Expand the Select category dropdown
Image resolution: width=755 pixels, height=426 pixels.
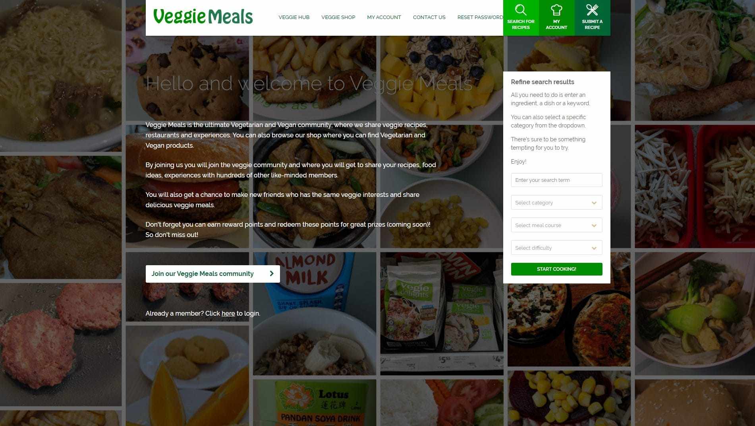556,202
